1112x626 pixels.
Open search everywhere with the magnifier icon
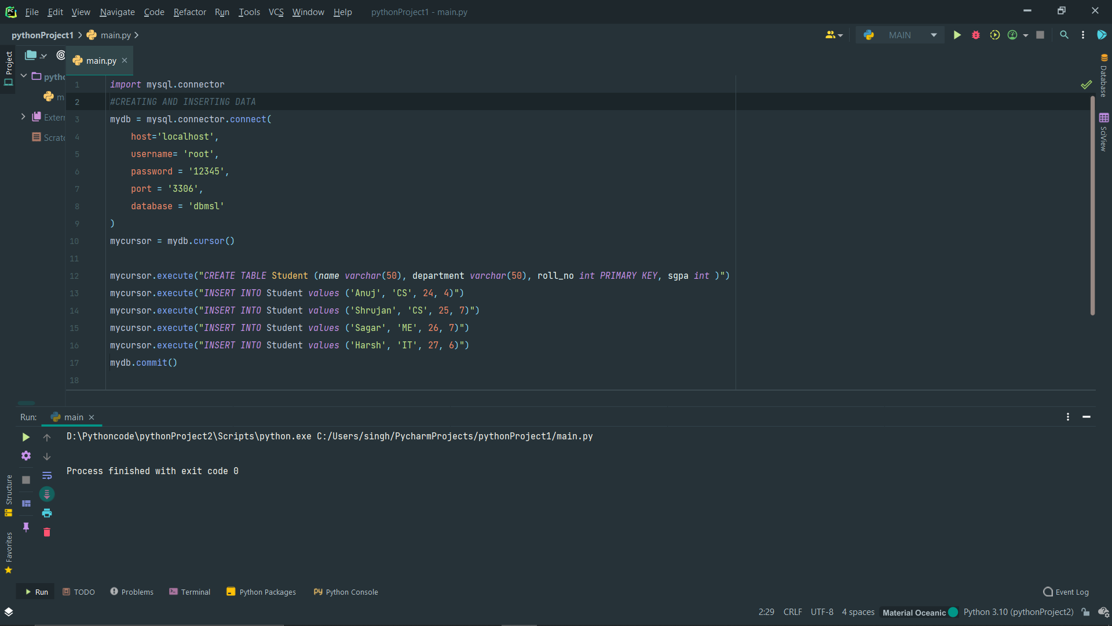click(x=1064, y=35)
